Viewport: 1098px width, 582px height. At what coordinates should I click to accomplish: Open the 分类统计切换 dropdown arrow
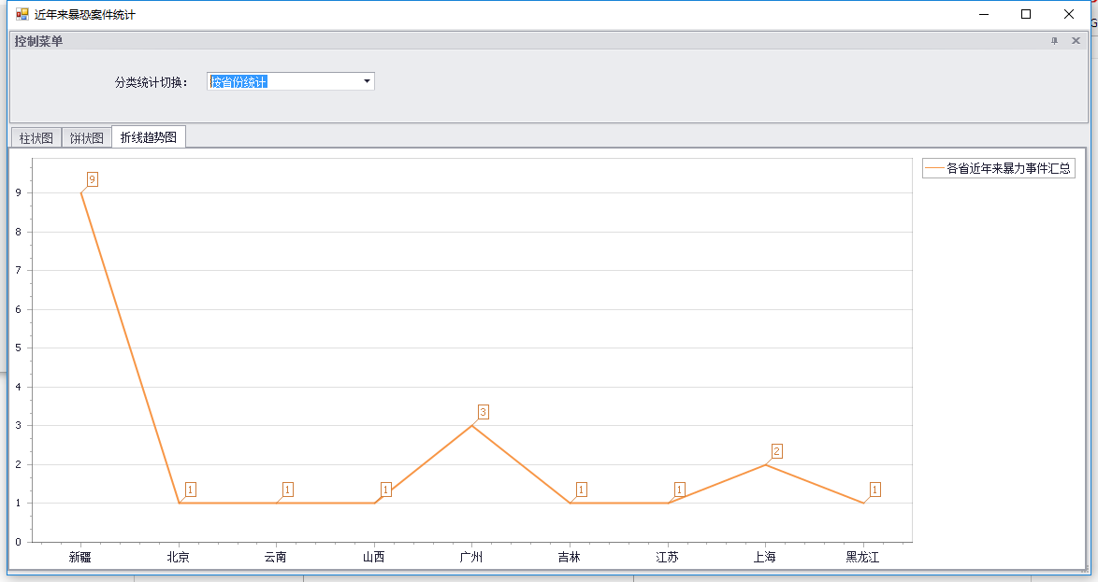point(367,82)
